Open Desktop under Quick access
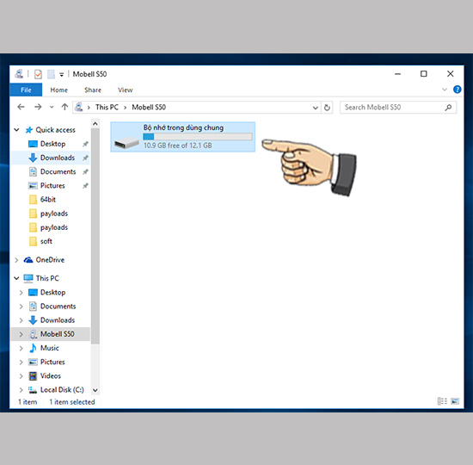The image size is (473, 465). pos(52,144)
